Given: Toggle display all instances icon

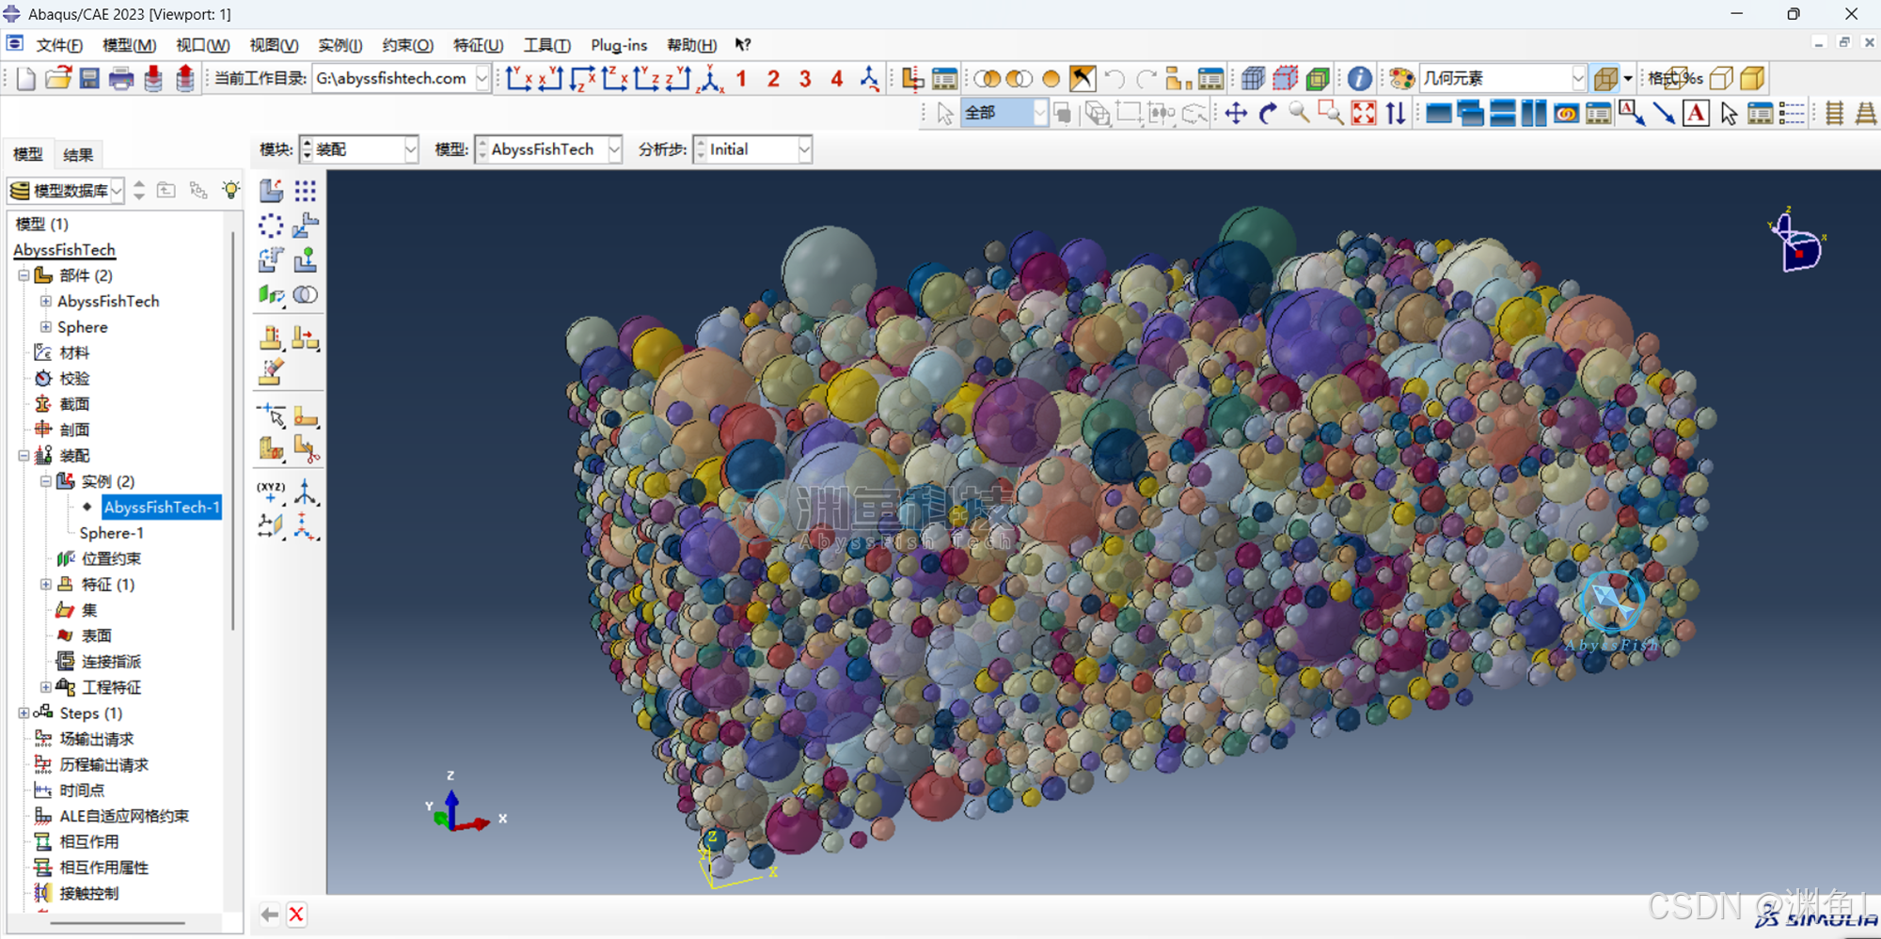Looking at the screenshot, I should (1051, 79).
